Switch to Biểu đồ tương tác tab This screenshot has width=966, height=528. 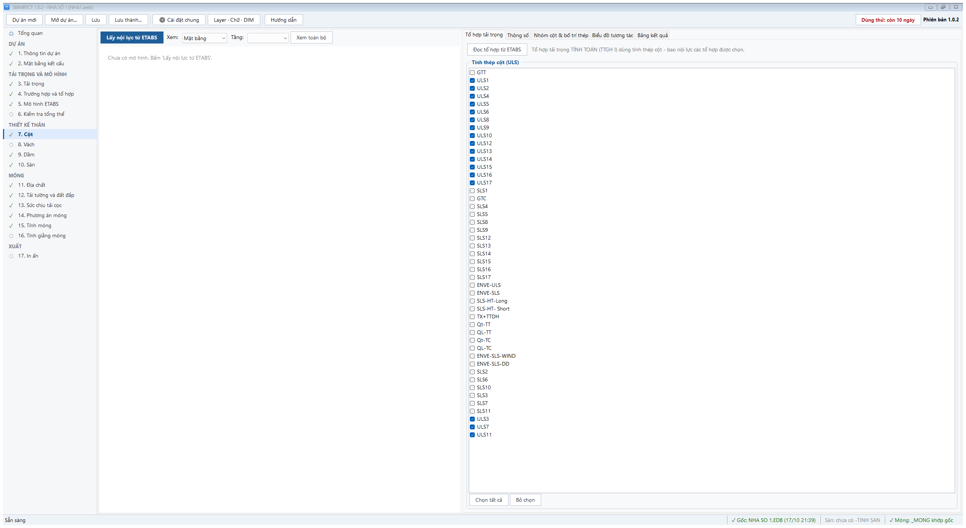tap(612, 35)
